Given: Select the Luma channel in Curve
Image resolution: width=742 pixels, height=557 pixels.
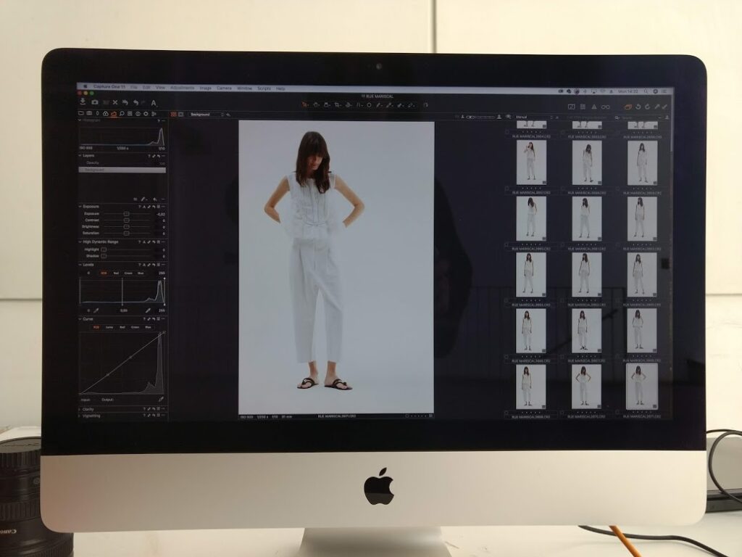Looking at the screenshot, I should click(109, 327).
